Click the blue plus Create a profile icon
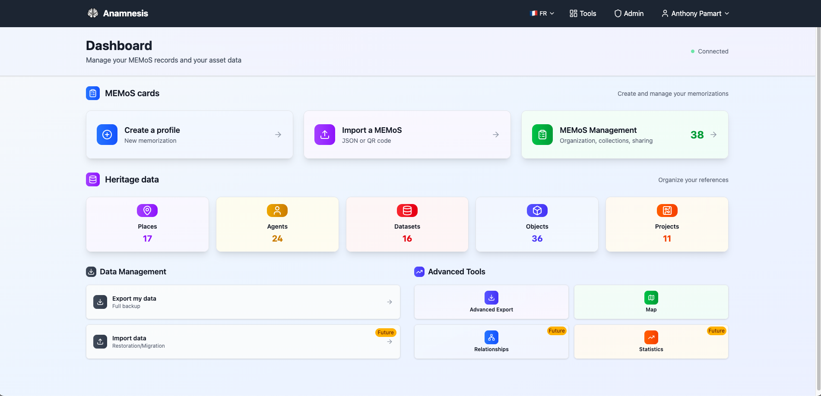The width and height of the screenshot is (821, 396). 107,135
